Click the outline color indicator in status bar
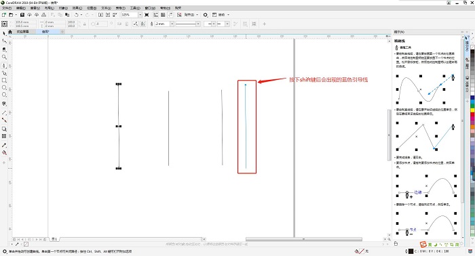 (411, 251)
